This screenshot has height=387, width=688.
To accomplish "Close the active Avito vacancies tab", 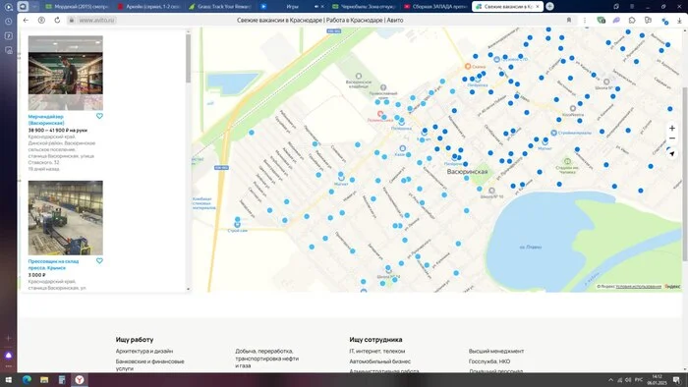I will pyautogui.click(x=538, y=7).
